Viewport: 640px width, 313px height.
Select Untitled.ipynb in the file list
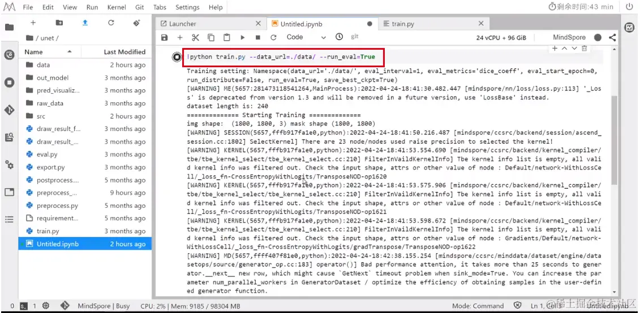pos(85,244)
